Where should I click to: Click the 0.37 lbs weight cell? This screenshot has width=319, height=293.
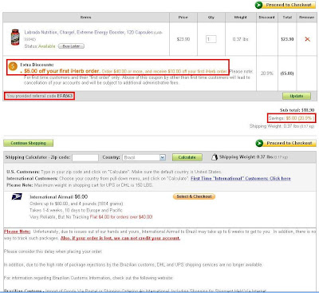[241, 39]
